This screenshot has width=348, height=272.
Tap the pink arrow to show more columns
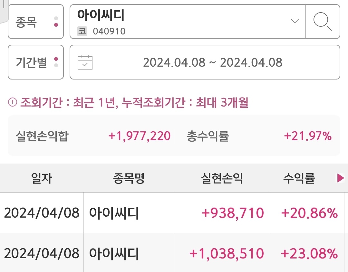tap(341, 178)
